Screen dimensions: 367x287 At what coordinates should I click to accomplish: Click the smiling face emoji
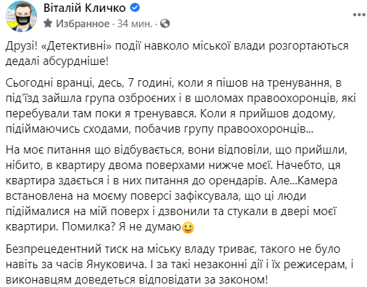188,228
